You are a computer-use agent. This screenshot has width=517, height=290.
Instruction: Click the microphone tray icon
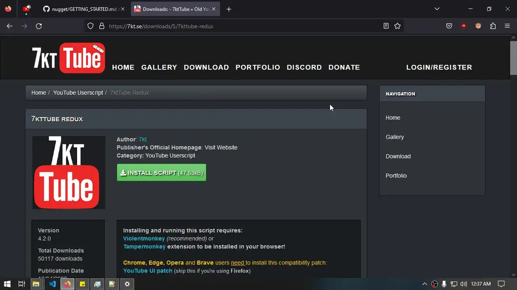click(444, 284)
